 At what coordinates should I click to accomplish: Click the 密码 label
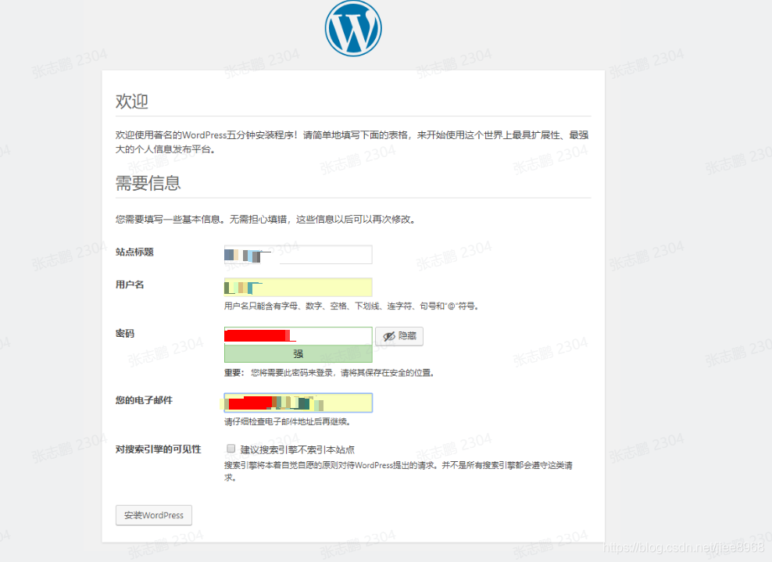pyautogui.click(x=124, y=334)
